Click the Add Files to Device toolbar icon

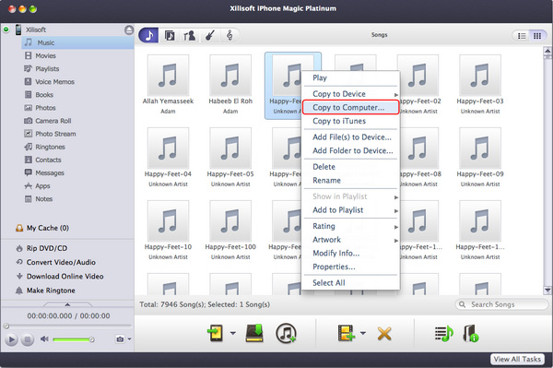click(x=347, y=333)
